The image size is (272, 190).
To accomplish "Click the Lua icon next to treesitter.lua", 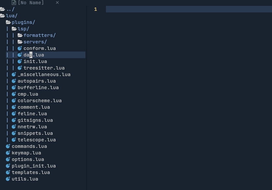I will click(20, 68).
